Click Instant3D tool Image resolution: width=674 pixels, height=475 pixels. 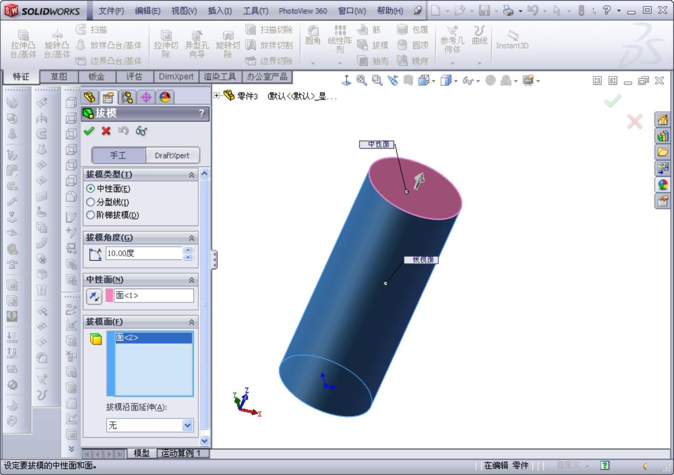pyautogui.click(x=512, y=40)
